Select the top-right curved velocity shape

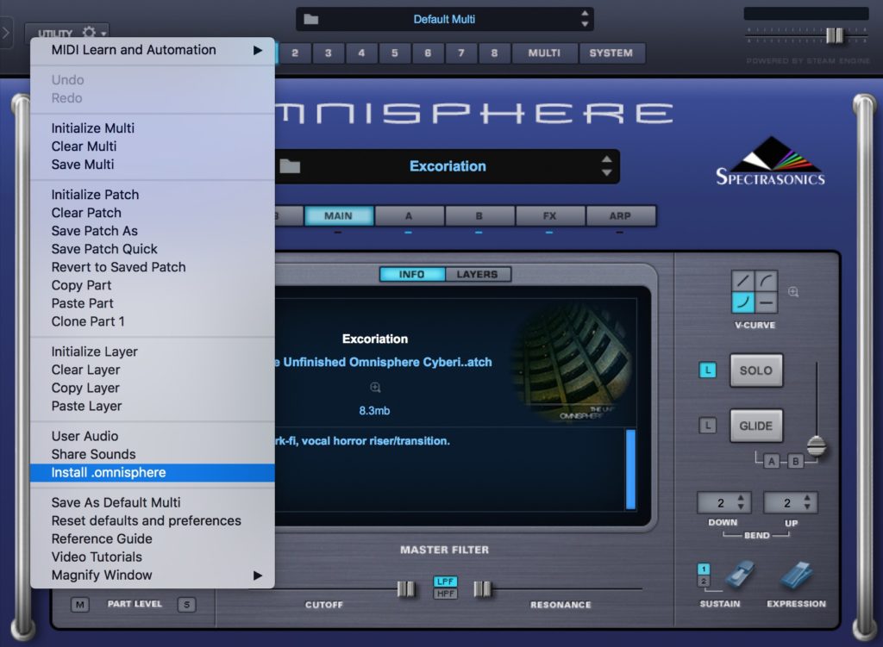(766, 280)
